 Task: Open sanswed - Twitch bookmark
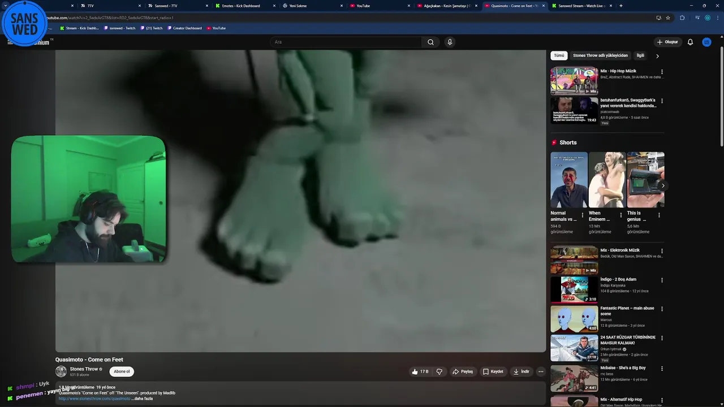click(x=119, y=28)
